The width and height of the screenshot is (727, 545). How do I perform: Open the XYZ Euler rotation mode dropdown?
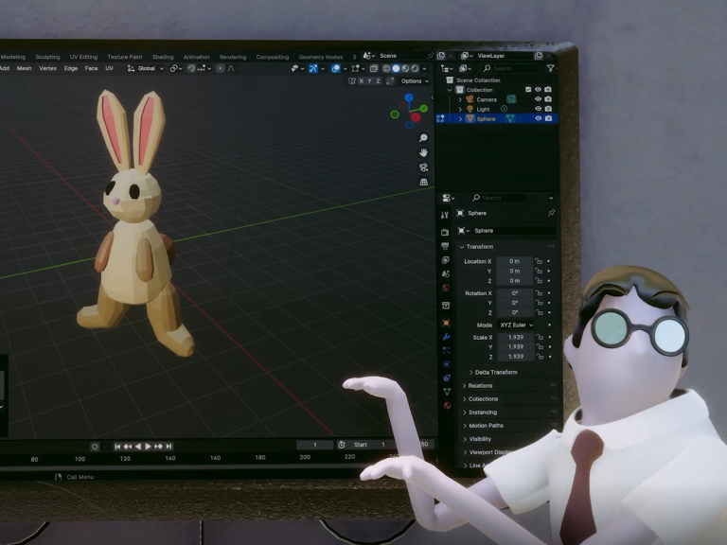coord(516,325)
